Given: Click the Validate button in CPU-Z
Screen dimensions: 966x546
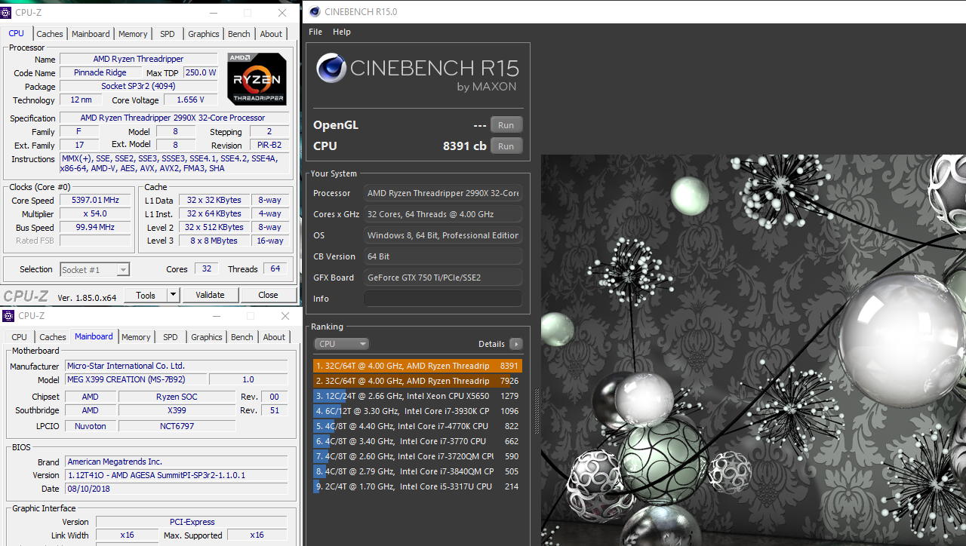Looking at the screenshot, I should coord(210,295).
